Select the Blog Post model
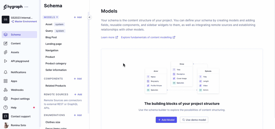 [x=51, y=37]
